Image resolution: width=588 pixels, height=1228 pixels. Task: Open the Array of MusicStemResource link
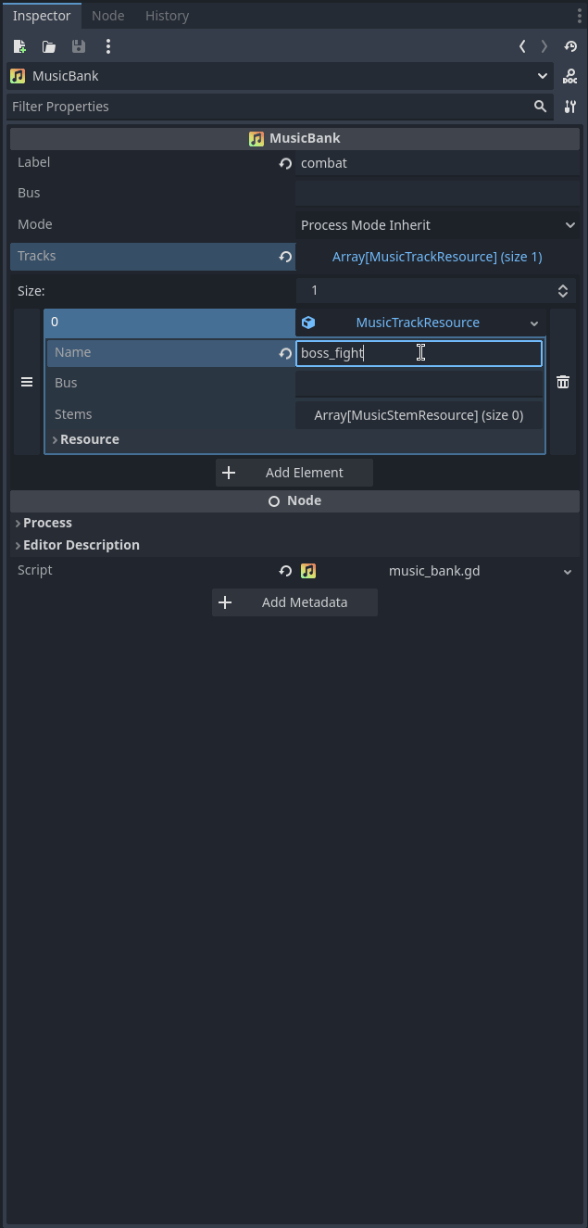click(x=419, y=414)
